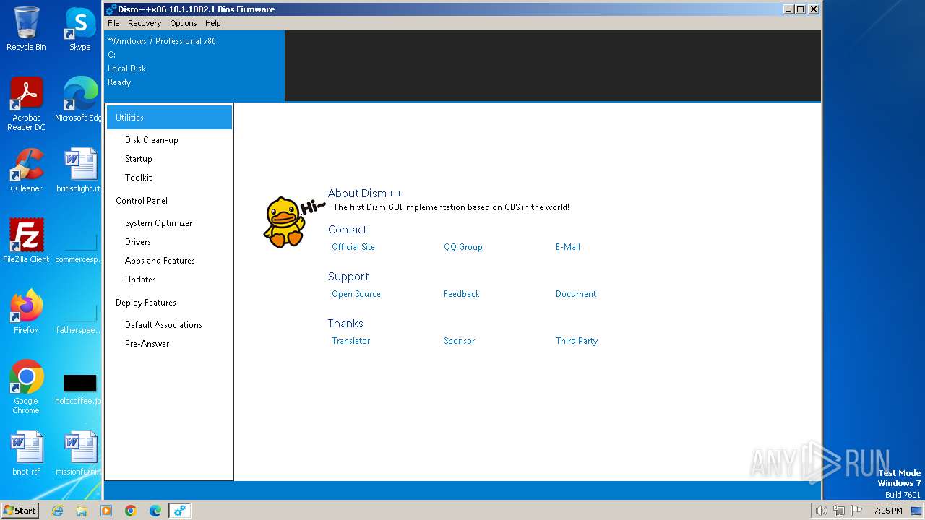
Task: Open the Help menu
Action: 213,23
